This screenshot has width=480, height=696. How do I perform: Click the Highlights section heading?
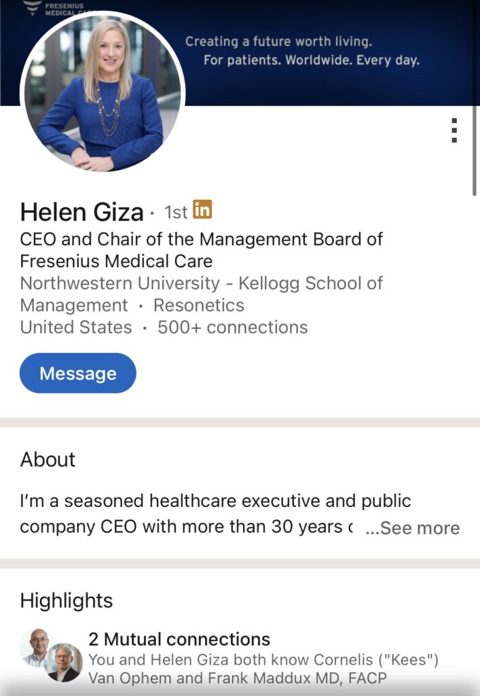67,601
